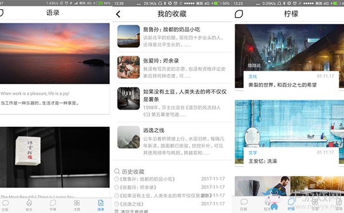Viewport: 344px width, 213px height.
Task: Open history entry 《张爱玲: 烬余录》
Action: (x=138, y=187)
